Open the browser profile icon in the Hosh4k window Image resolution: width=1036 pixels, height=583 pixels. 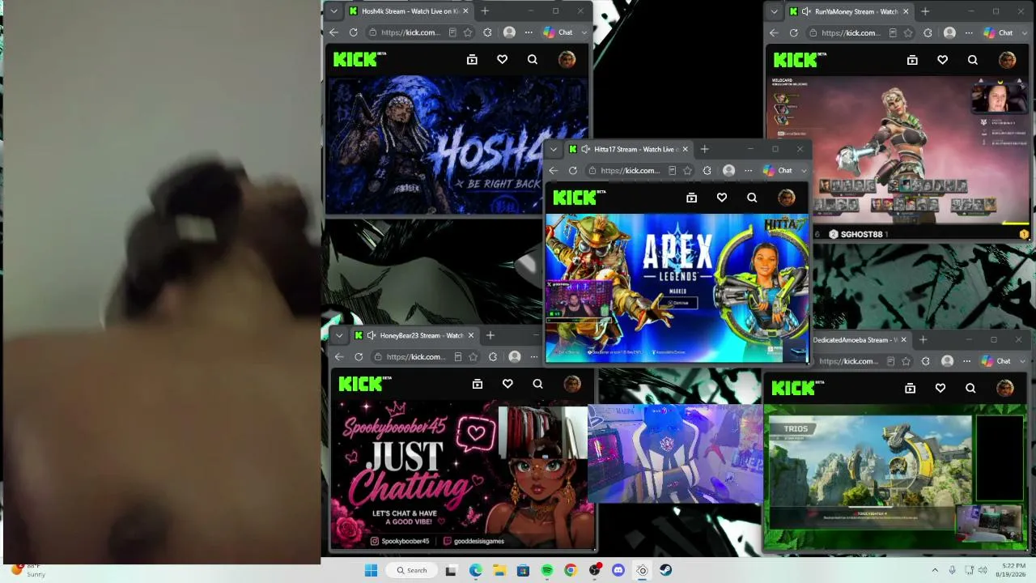509,32
